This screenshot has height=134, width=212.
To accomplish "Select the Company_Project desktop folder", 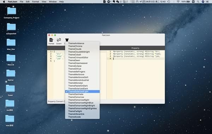I will tap(12, 13).
